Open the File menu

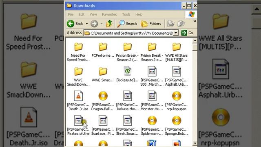point(71,15)
